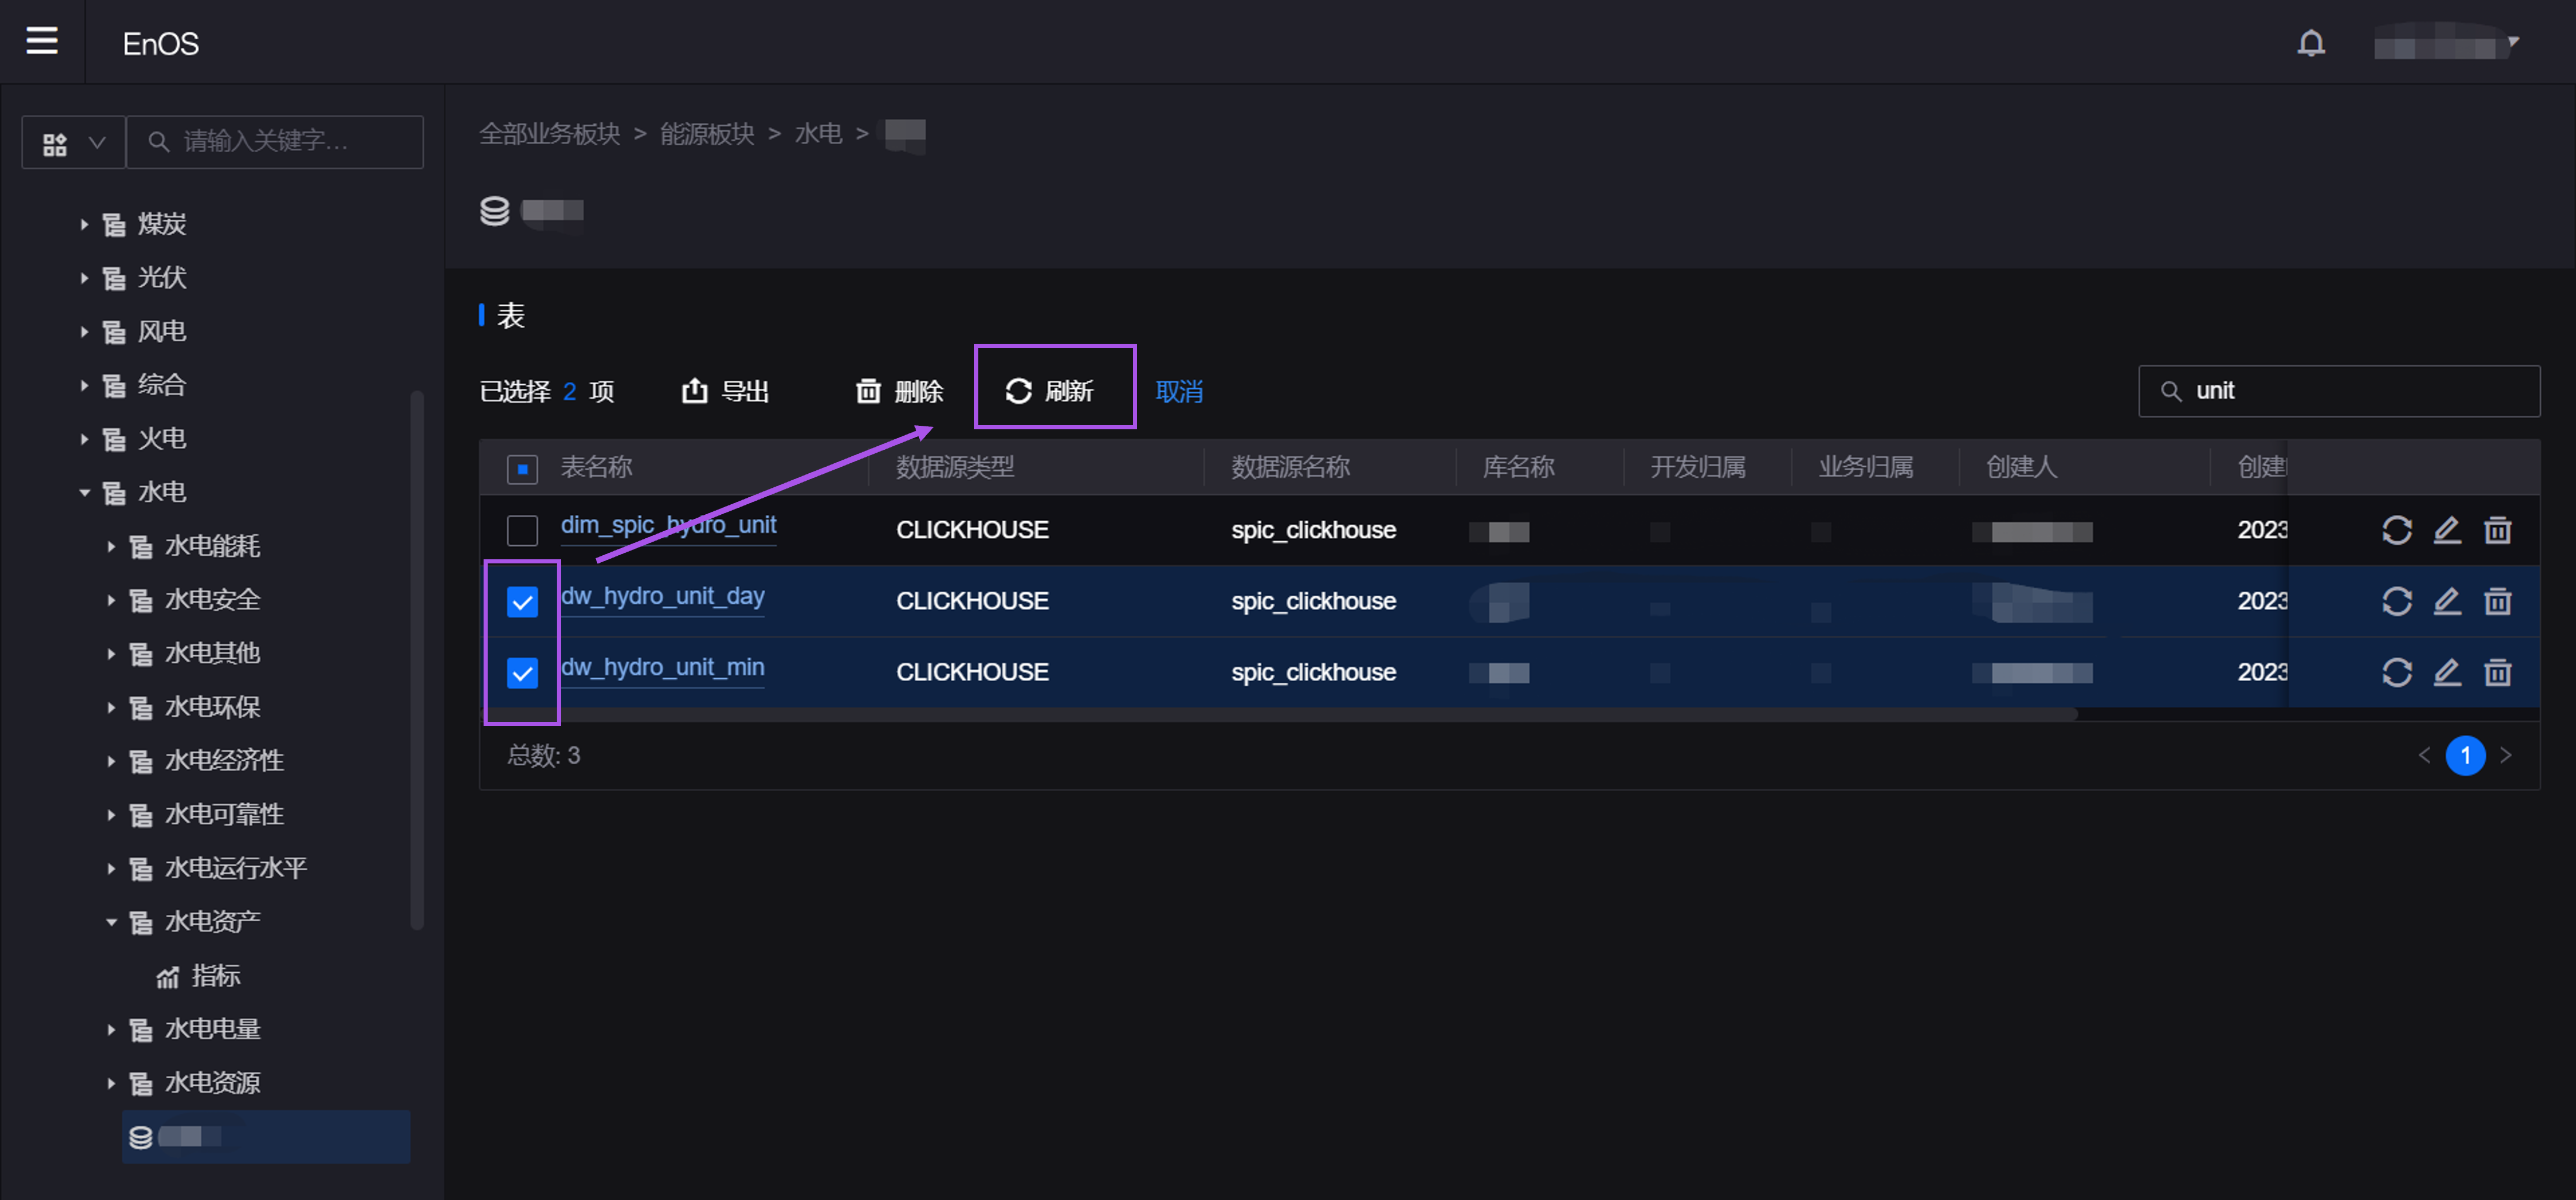The height and width of the screenshot is (1200, 2576).
Task: Refresh the dw_hydro_unit_day row
Action: 2396,602
